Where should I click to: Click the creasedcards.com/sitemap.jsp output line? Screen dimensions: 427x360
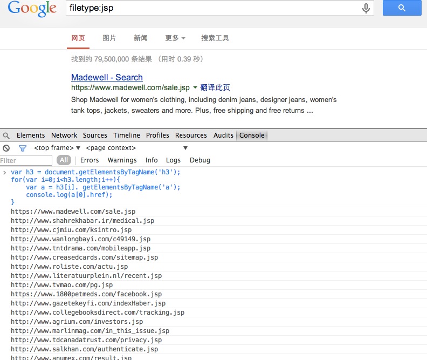(85, 257)
